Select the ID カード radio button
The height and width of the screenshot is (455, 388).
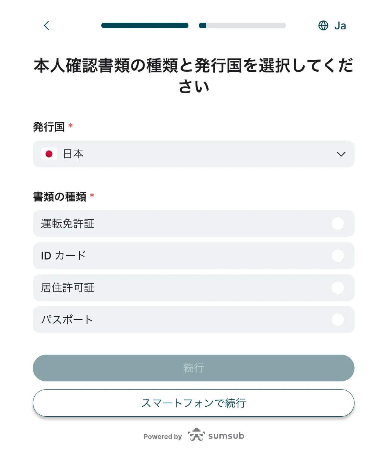point(337,256)
